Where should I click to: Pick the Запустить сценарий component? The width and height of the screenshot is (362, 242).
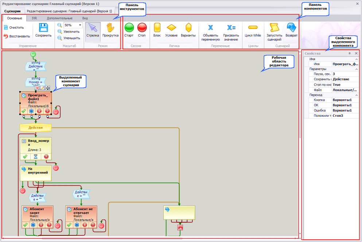[x=274, y=32]
